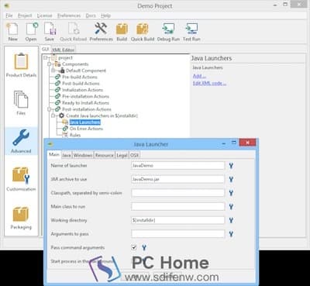Collapse the Components tree node

pos(50,64)
